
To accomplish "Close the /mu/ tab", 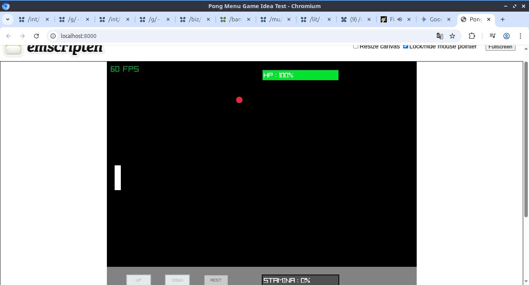I will 289,19.
